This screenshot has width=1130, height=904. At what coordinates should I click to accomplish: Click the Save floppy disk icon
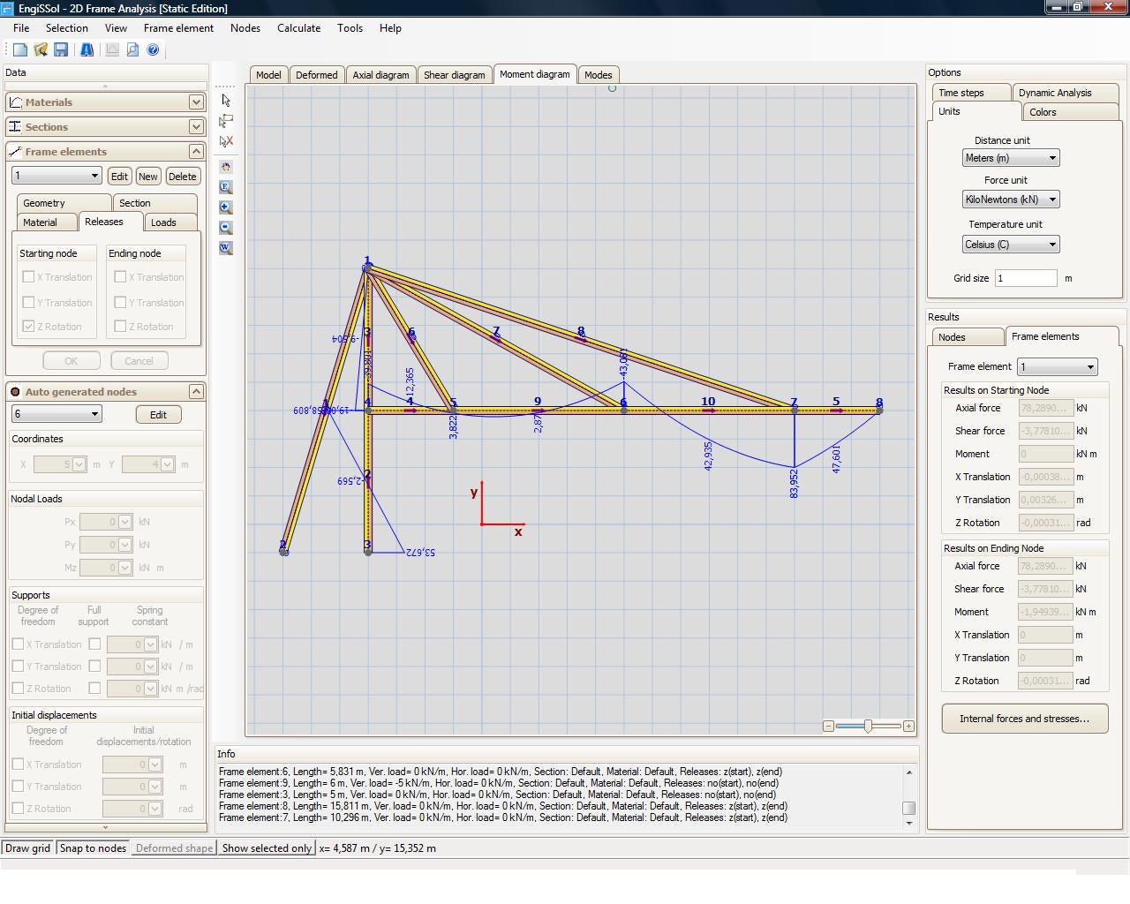point(61,50)
